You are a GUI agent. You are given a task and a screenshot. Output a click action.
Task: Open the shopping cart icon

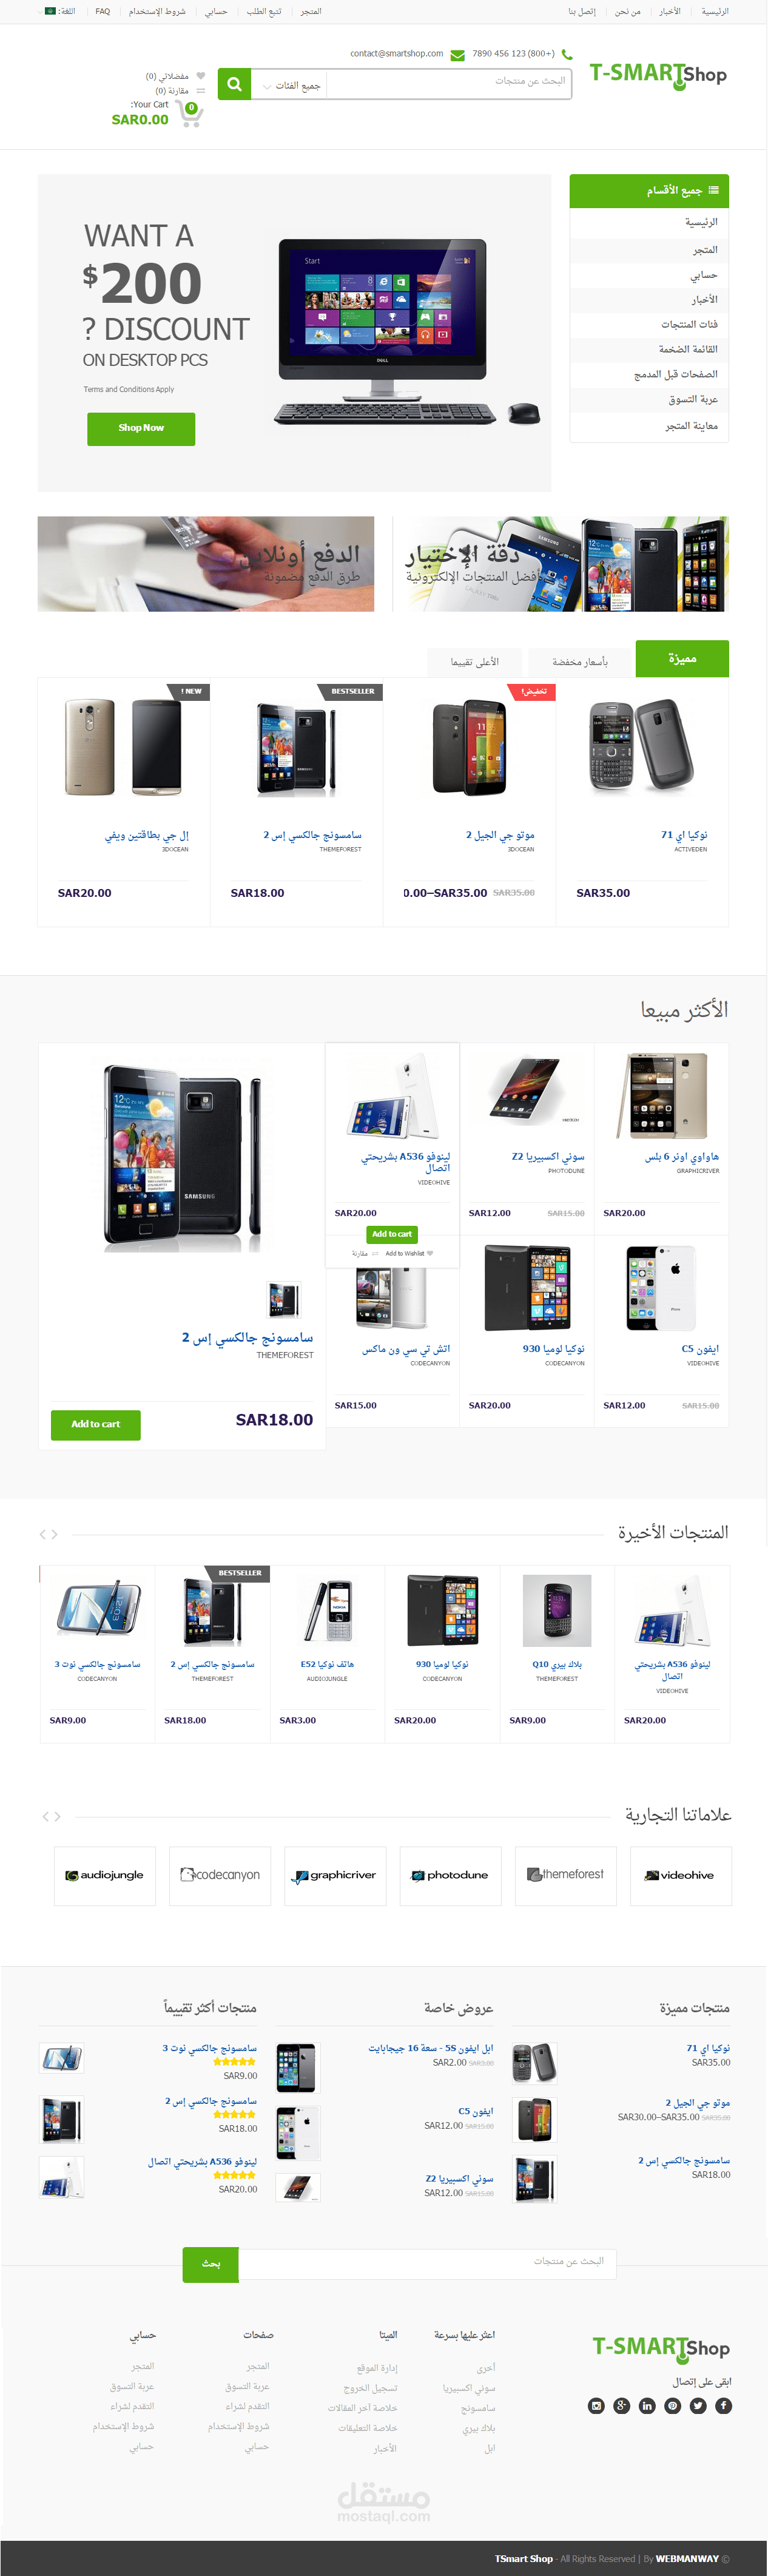point(190,114)
